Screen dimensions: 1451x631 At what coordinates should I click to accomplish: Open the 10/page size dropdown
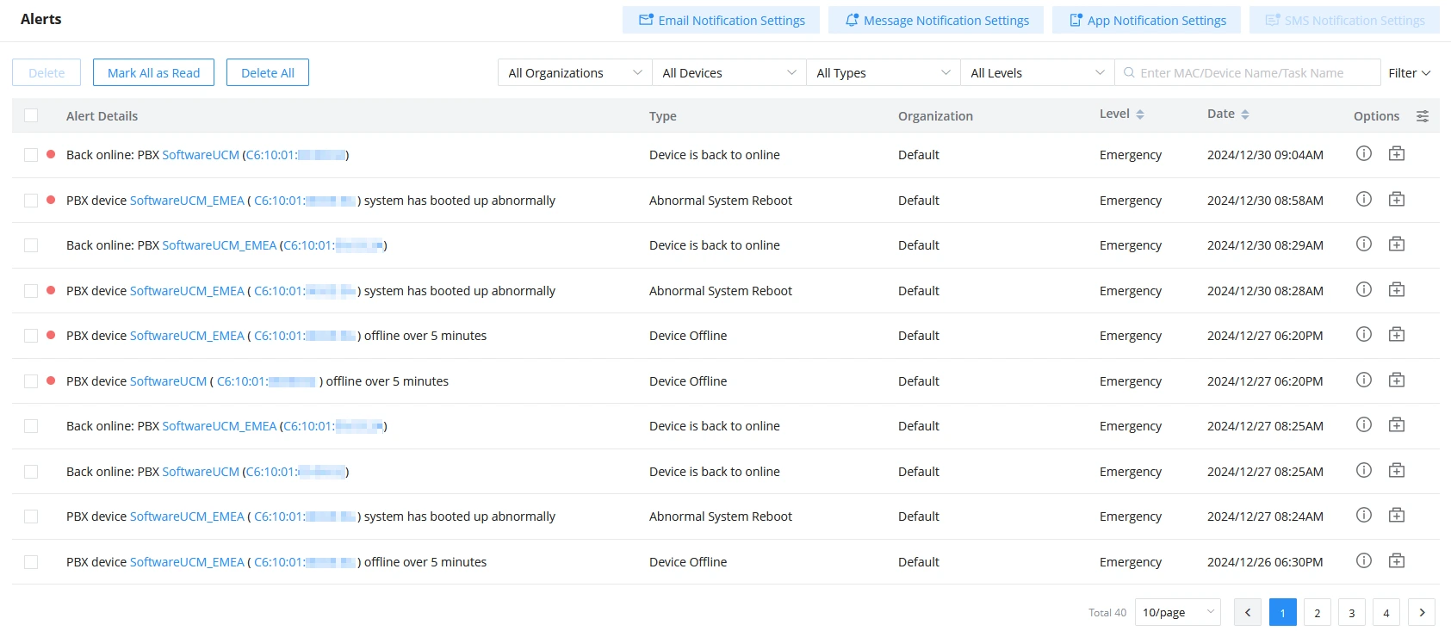(x=1177, y=612)
